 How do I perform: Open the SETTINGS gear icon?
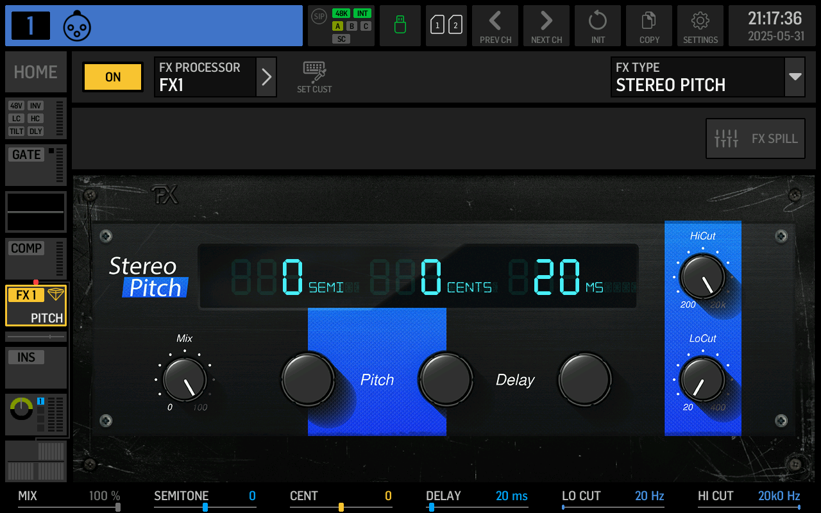[700, 26]
